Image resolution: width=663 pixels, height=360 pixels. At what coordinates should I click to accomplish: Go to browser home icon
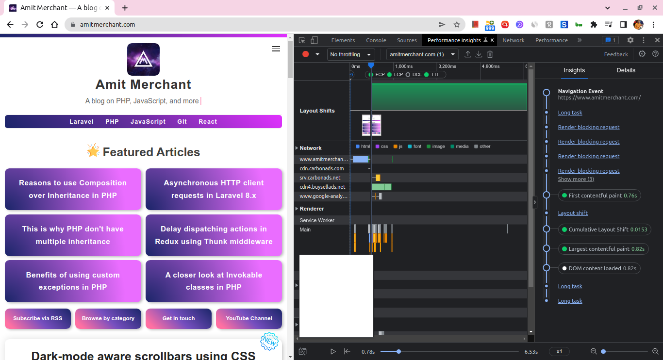[54, 24]
